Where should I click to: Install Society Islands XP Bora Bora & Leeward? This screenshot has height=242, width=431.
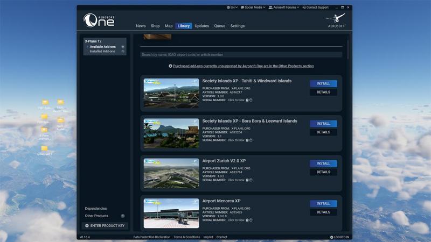point(323,124)
